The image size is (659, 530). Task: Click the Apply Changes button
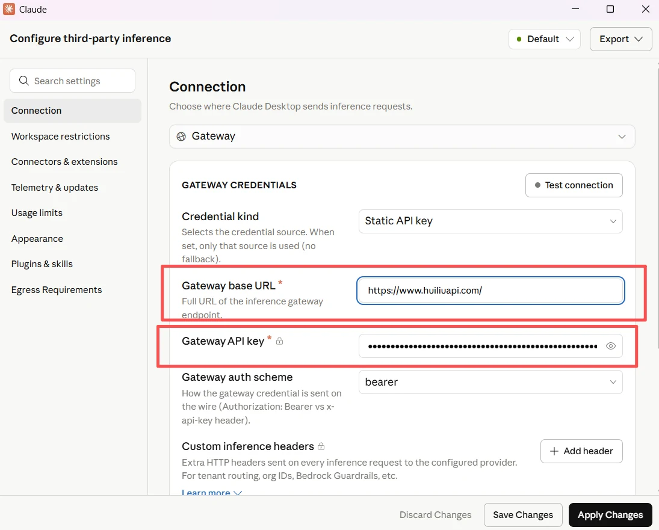(x=610, y=515)
